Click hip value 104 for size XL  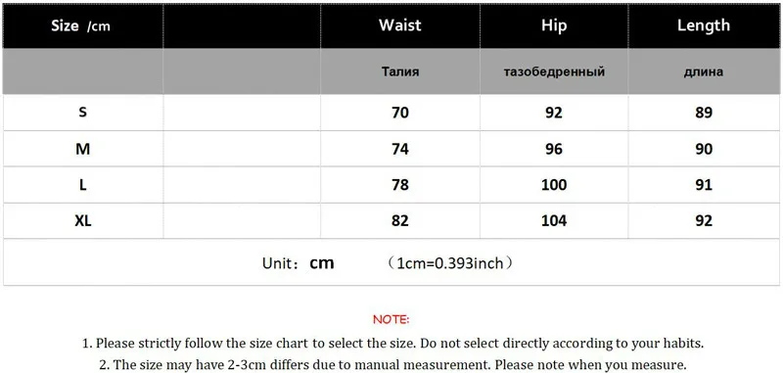point(554,220)
